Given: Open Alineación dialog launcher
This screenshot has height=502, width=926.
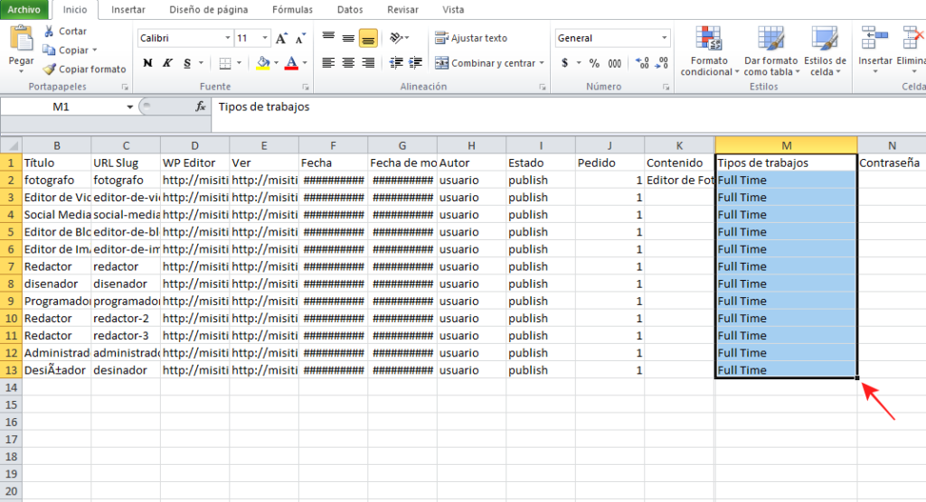Looking at the screenshot, I should tap(543, 87).
